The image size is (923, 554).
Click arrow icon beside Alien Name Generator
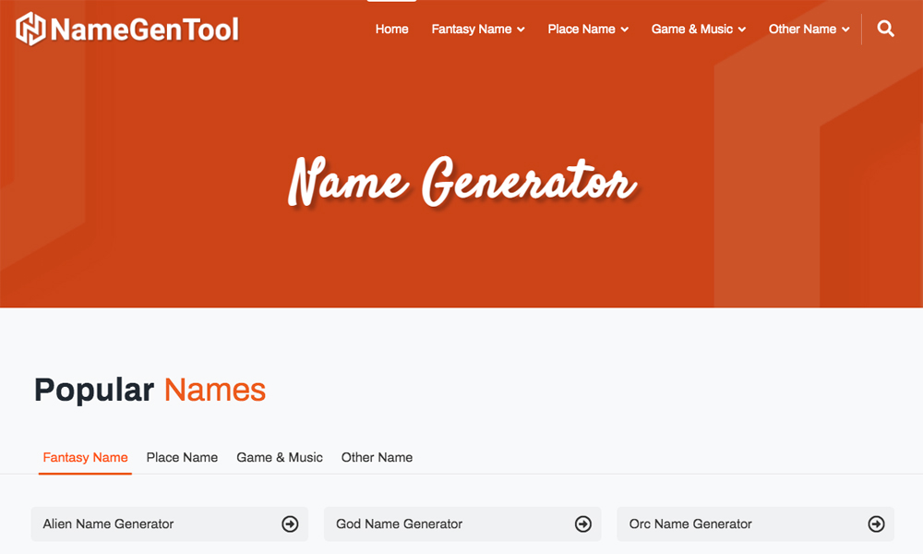(290, 524)
